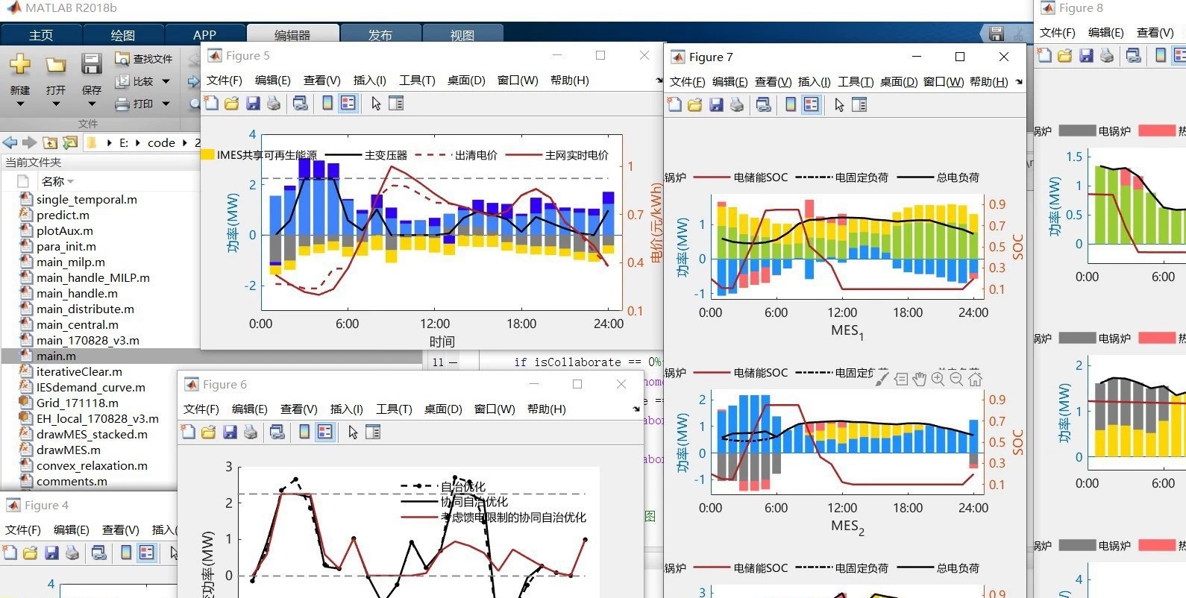The image size is (1186, 598).
Task: Switch to the 发布 ribbon tab
Action: click(x=380, y=34)
